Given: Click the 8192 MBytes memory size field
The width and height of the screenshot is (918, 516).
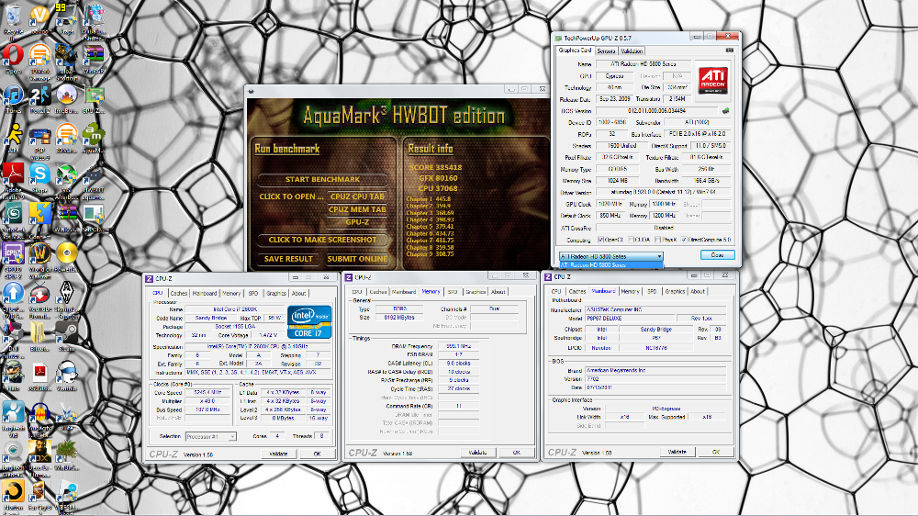Looking at the screenshot, I should click(399, 318).
